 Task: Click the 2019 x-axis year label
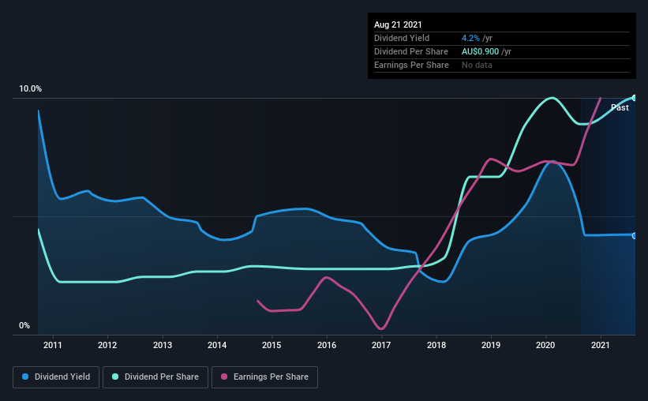(491, 345)
